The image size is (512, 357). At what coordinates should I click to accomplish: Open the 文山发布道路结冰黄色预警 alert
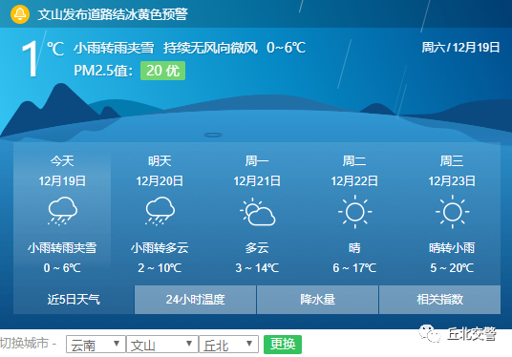click(x=113, y=14)
